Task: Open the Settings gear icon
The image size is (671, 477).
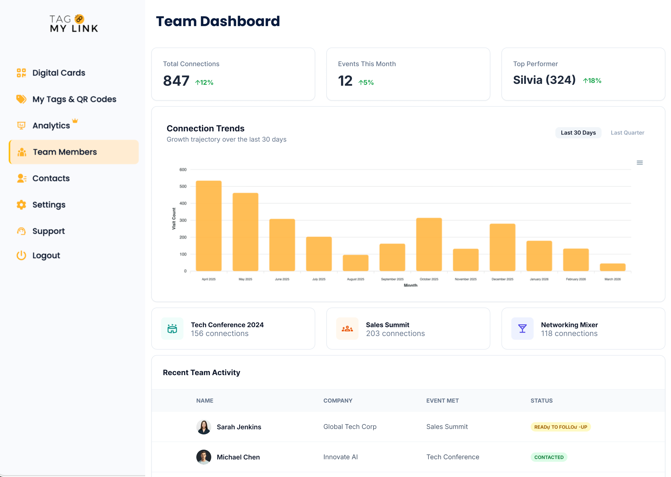Action: pyautogui.click(x=21, y=205)
